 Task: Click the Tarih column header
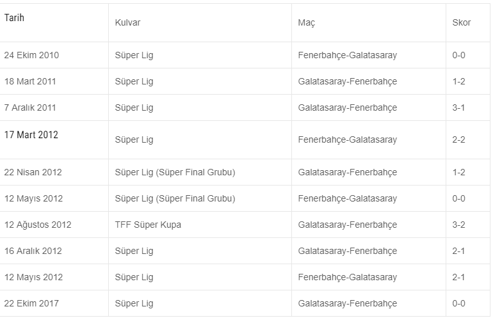pyautogui.click(x=14, y=18)
